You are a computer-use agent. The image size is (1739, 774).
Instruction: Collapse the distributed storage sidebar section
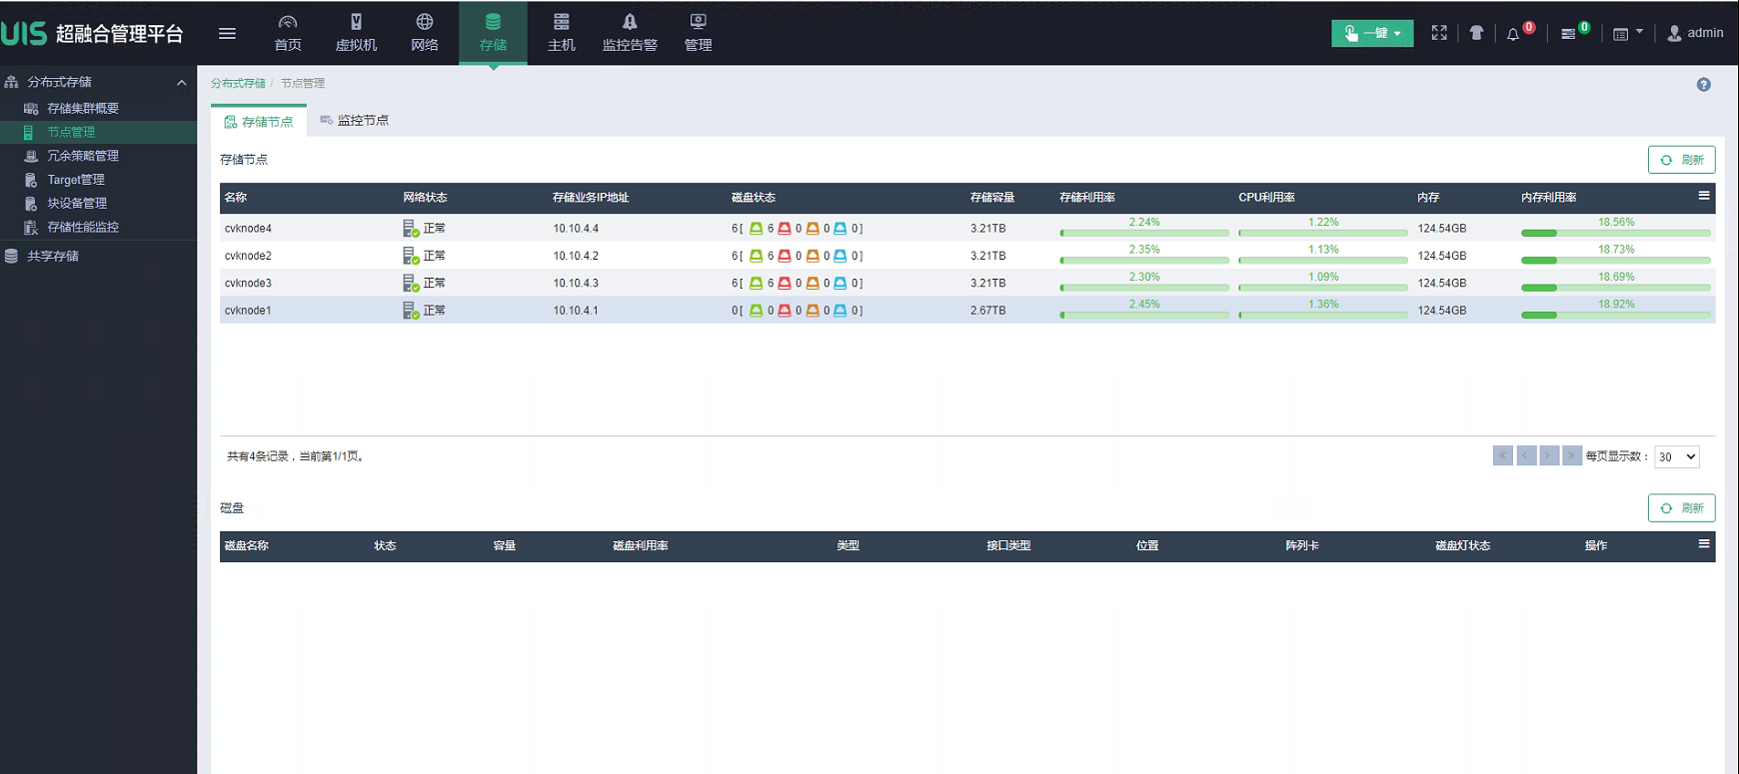(181, 83)
